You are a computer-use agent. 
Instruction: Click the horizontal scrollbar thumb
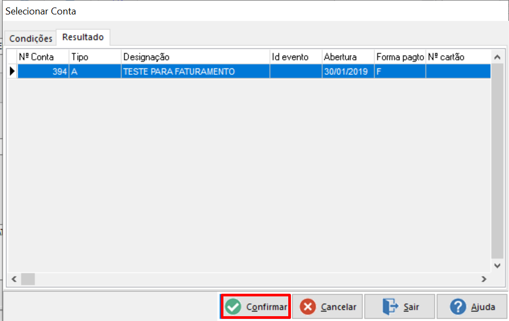(28, 279)
